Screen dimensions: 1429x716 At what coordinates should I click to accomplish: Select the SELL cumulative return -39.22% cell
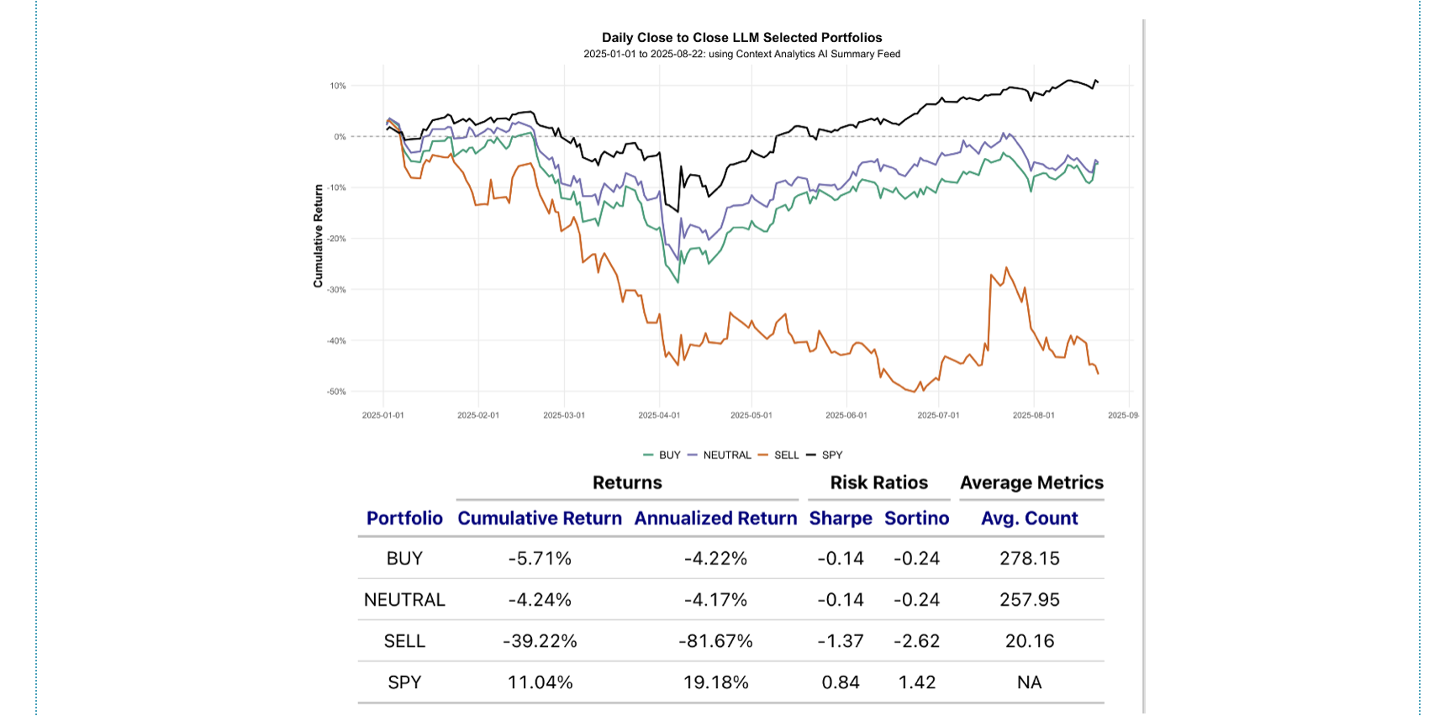coord(540,641)
